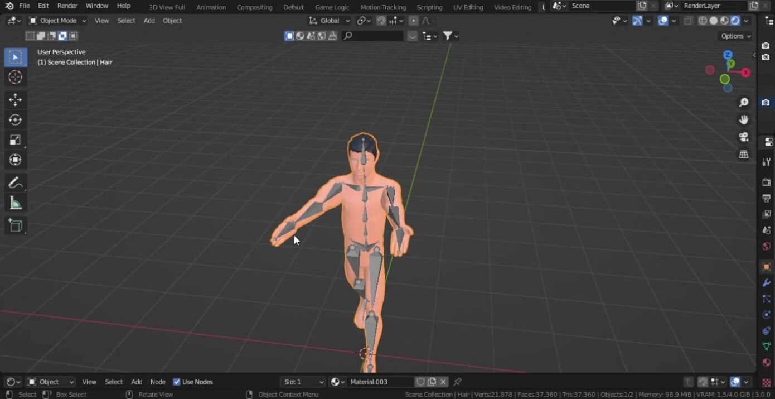Switch to the UV Editing workspace tab
The height and width of the screenshot is (399, 775).
pos(468,7)
